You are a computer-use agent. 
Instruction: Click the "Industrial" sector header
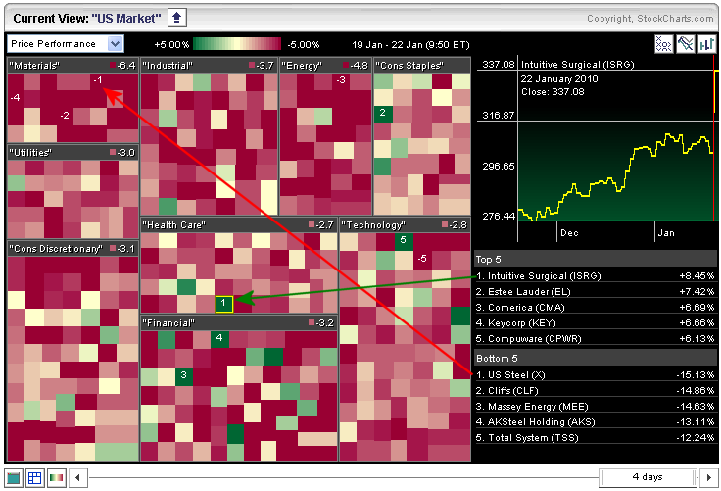210,66
